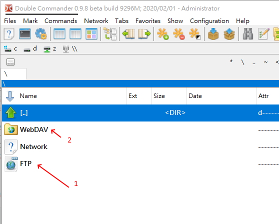Open the drive list dropdown button
Screen dimensions: 279x224
coord(10,62)
